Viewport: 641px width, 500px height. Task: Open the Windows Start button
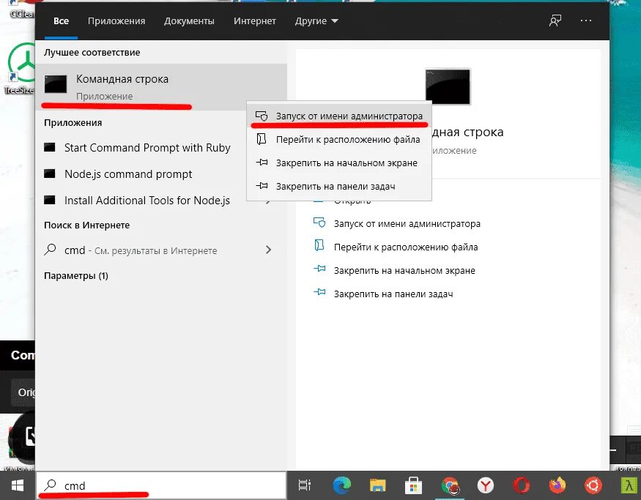tap(17, 485)
